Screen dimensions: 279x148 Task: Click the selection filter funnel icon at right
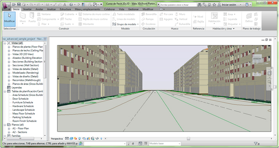[x=256, y=144]
